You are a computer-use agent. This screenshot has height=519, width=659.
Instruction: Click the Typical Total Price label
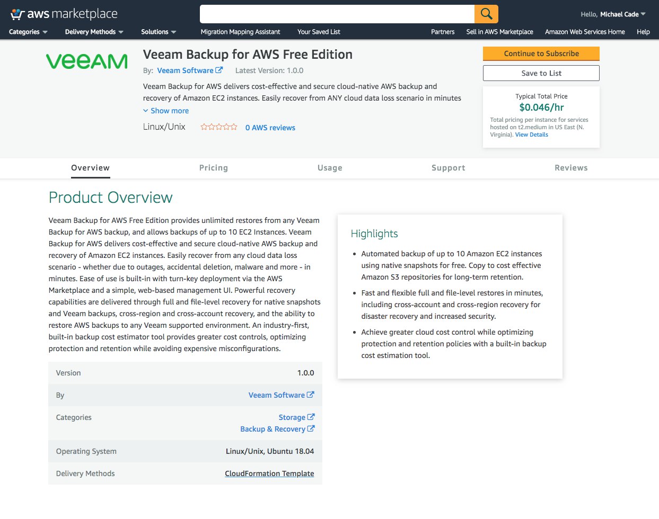pos(541,96)
